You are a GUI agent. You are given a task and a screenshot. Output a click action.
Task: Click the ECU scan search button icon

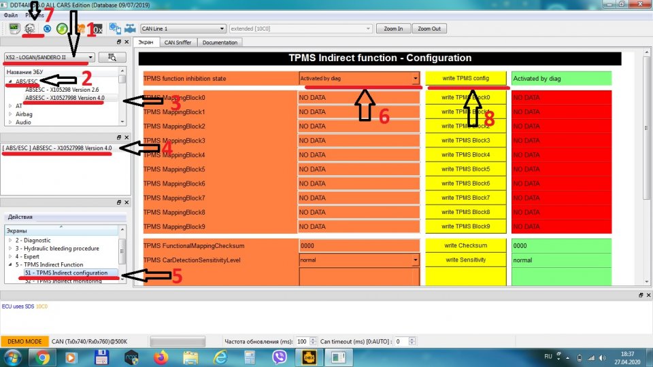112,58
